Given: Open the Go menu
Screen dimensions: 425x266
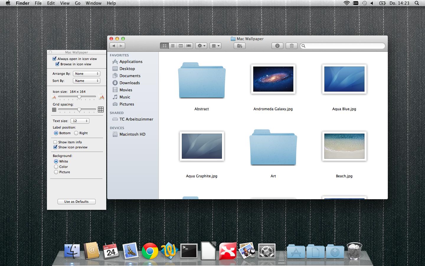Looking at the screenshot, I should (x=78, y=3).
